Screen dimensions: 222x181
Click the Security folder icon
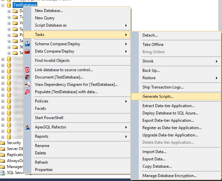3,143
